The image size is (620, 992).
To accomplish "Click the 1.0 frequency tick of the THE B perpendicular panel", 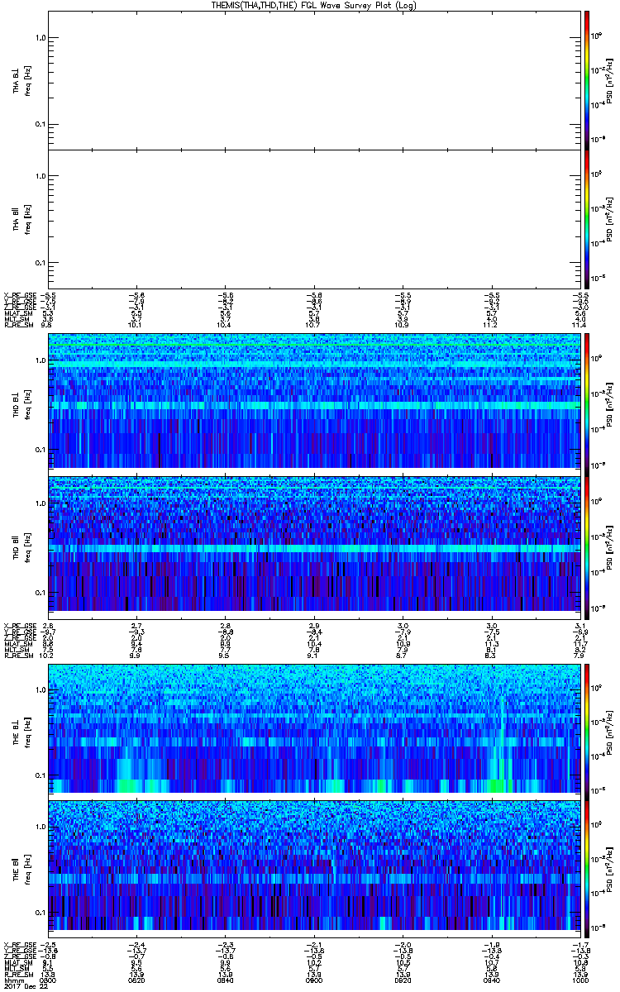I will point(40,688).
